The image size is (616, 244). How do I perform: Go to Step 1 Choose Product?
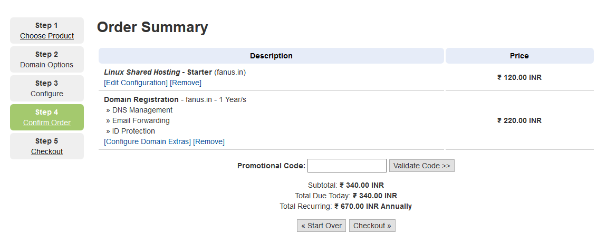[47, 36]
